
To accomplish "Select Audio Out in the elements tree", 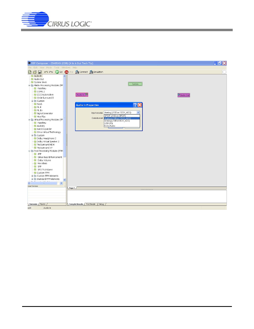I will tap(39, 79).
